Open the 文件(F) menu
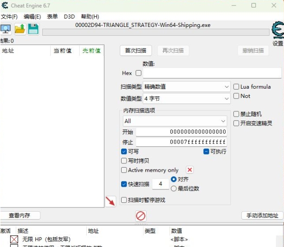The height and width of the screenshot is (247, 284). point(9,17)
